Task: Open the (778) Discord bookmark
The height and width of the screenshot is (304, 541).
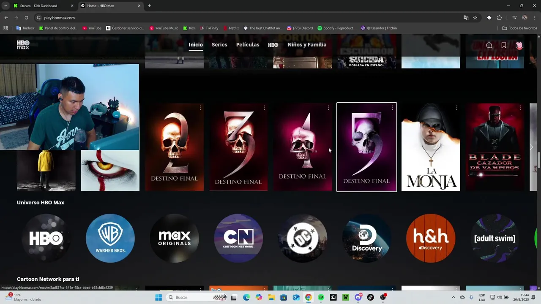Action: coord(300,28)
